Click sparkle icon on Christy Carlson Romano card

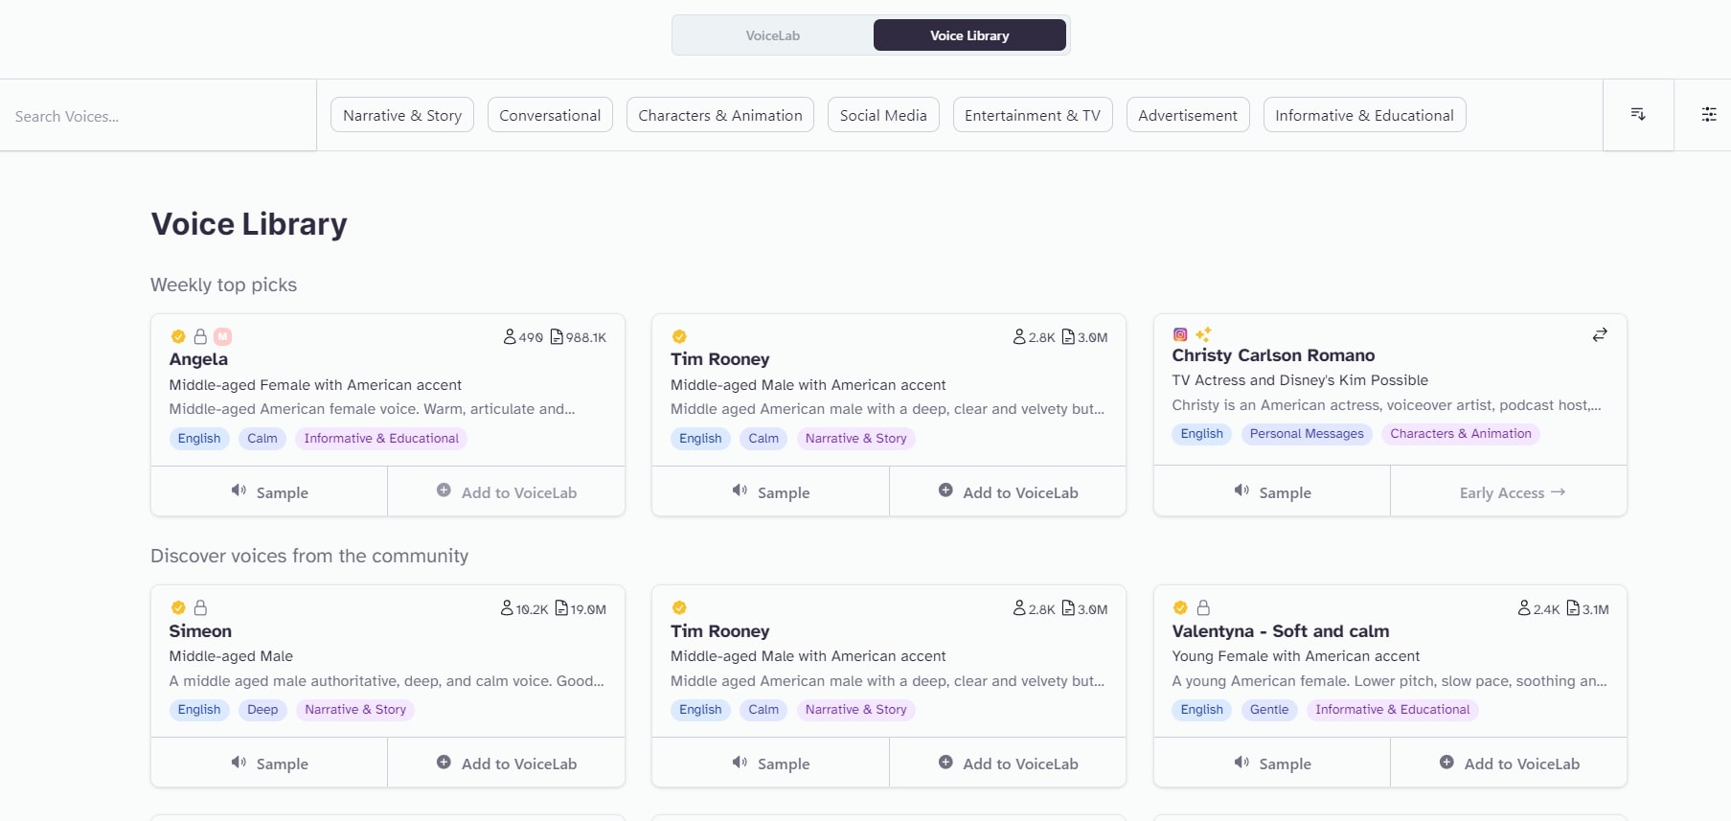(x=1203, y=334)
